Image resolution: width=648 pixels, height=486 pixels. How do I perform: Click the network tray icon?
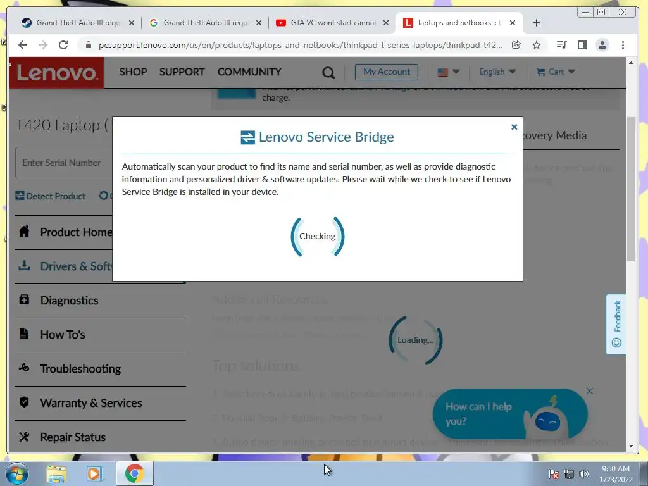(x=569, y=474)
